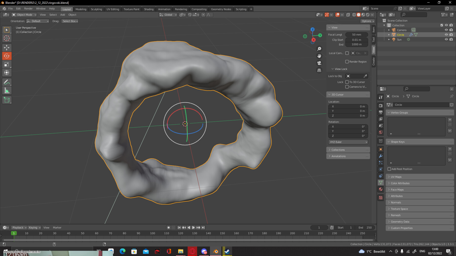Open the XYZ Euler rotation mode dropdown
This screenshot has width=456, height=256.
pyautogui.click(x=348, y=142)
